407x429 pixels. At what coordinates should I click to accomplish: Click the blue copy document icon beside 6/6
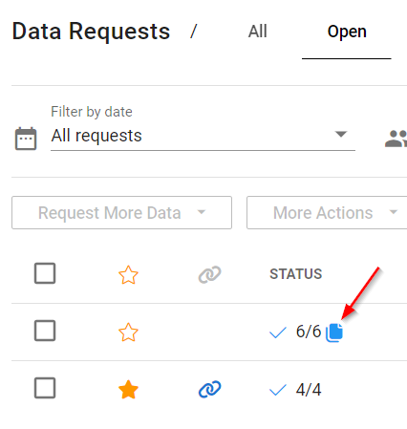[x=334, y=332]
